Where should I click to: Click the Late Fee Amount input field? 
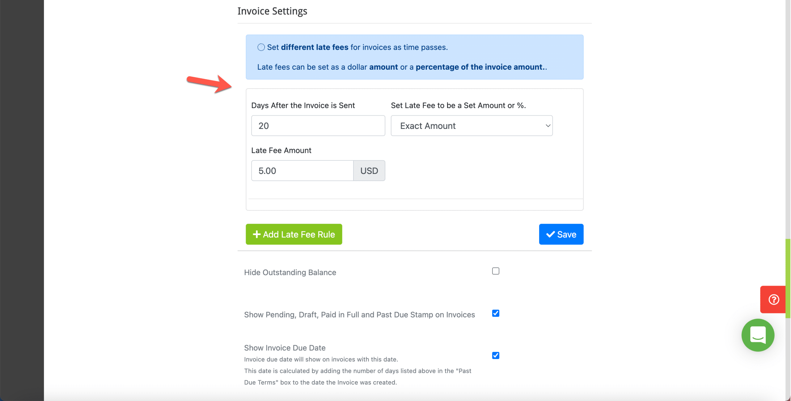pyautogui.click(x=302, y=171)
